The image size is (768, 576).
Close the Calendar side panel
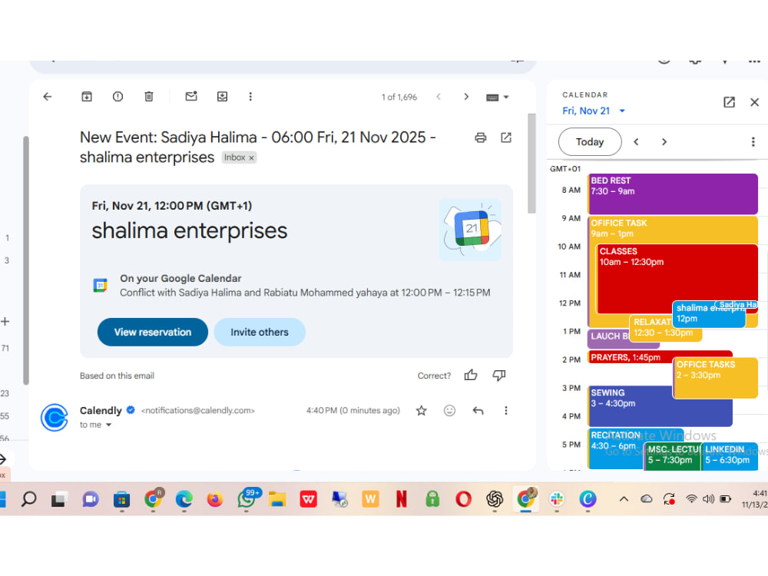click(754, 102)
